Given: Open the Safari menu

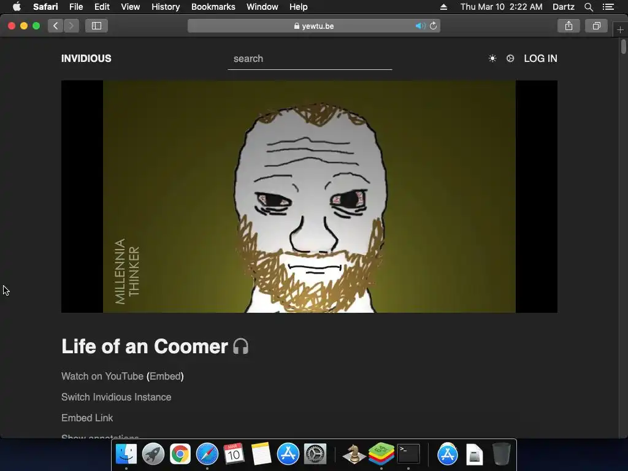Looking at the screenshot, I should point(45,7).
